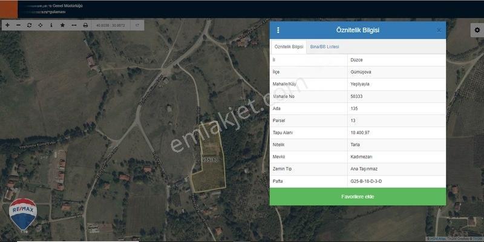Click the RE/MAX balloon logo
This screenshot has height=242, width=484.
pos(23,215)
